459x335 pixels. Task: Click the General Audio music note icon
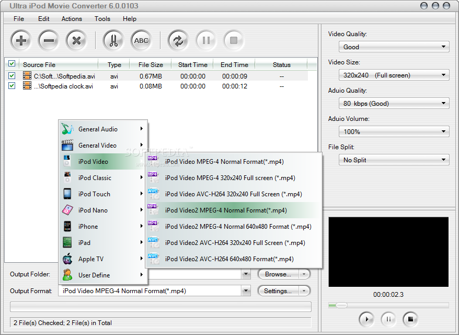coord(67,129)
